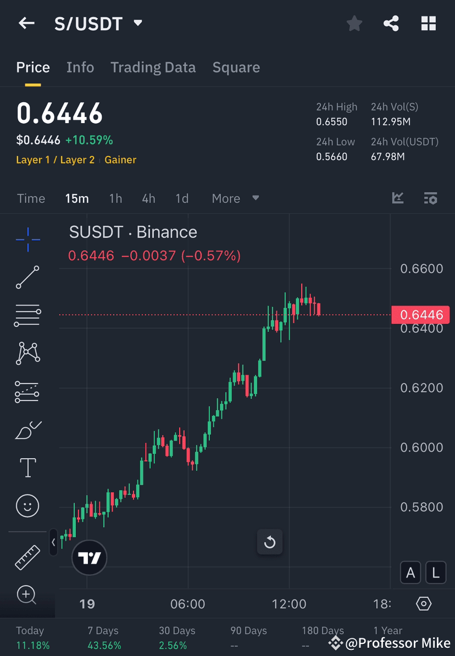Select the trend line drawing tool
Screen dimensions: 455x656
pos(27,277)
